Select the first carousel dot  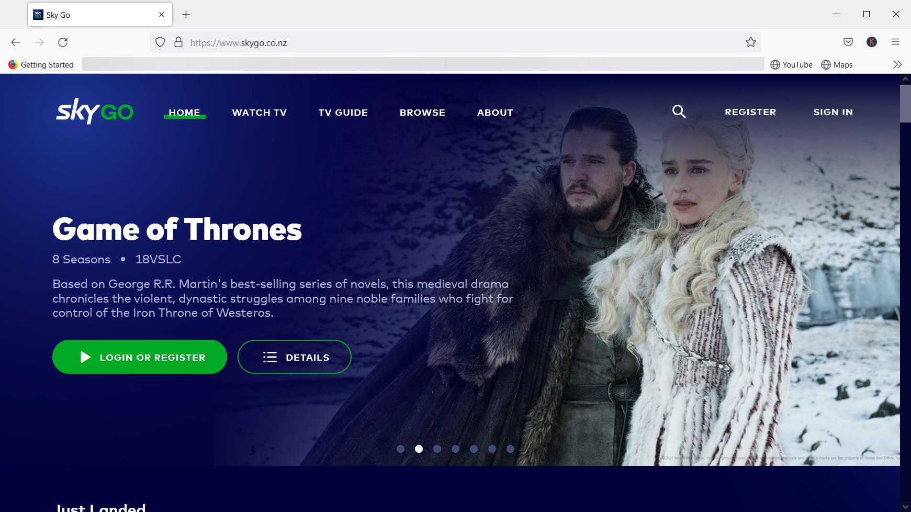pos(400,449)
